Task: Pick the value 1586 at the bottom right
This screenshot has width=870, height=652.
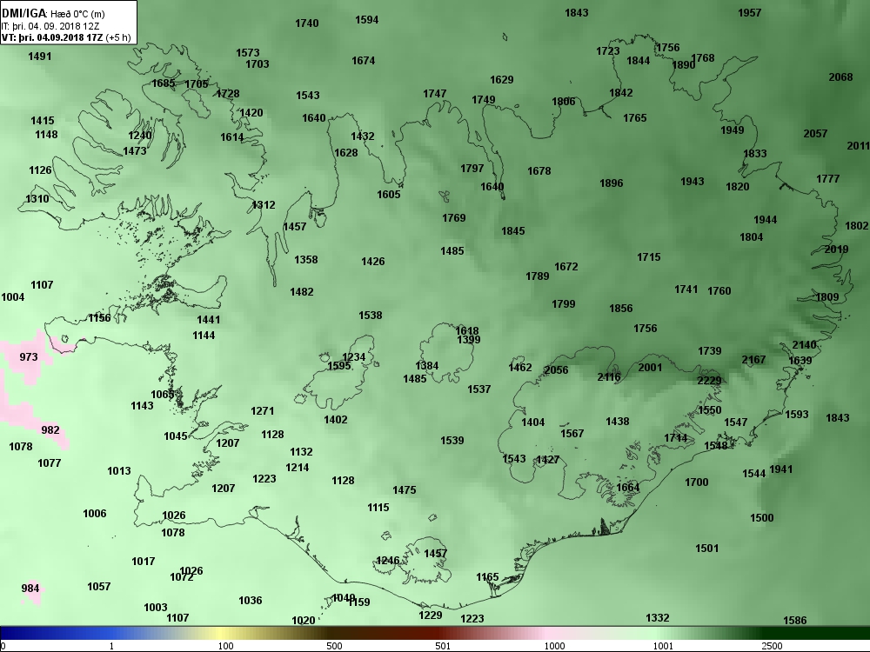Action: coord(794,621)
